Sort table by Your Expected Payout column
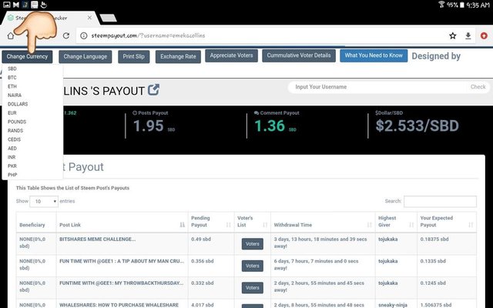493x308 pixels. 447,223
